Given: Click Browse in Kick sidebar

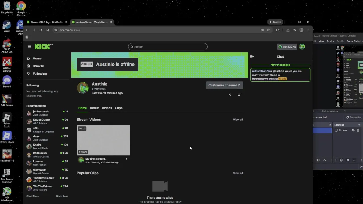Looking at the screenshot, I should click(x=38, y=66).
